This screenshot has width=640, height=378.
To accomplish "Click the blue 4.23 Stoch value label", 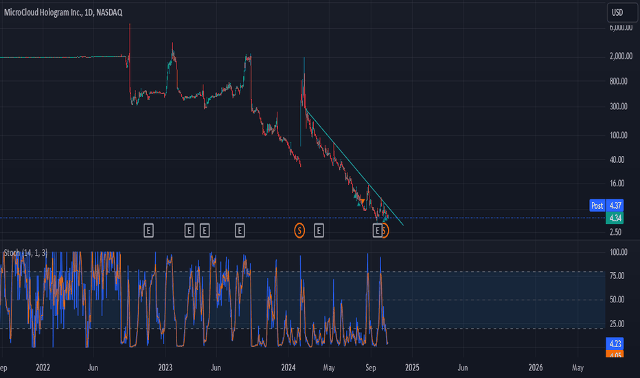I will click(615, 344).
